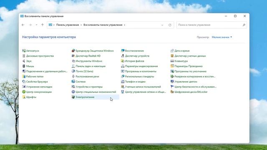Click the Шифрование диска BitLocker icon
Image resolution: width=267 pixels, height=150 pixels.
click(x=172, y=92)
